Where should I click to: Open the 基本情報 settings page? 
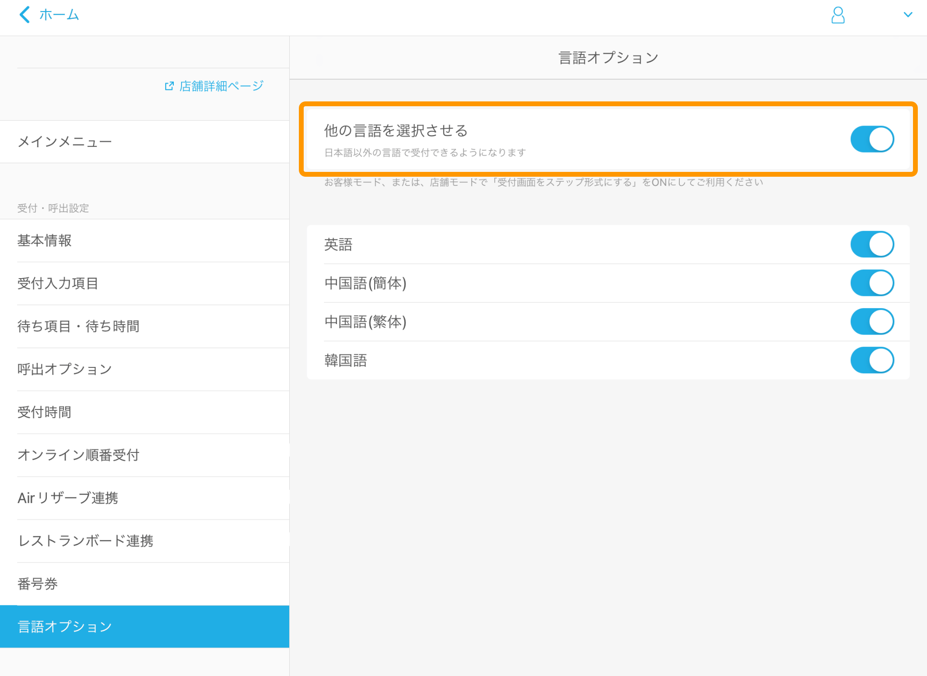pos(44,240)
